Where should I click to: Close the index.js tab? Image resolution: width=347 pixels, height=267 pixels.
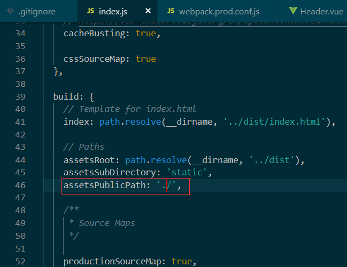(x=148, y=11)
